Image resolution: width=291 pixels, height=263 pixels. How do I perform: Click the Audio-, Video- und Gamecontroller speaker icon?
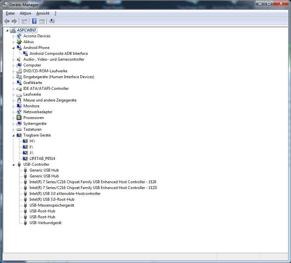click(x=19, y=59)
